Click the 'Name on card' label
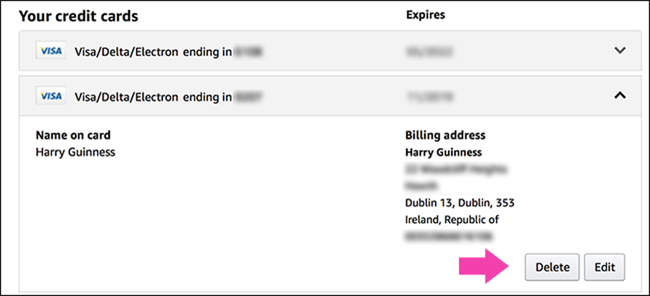 73,135
